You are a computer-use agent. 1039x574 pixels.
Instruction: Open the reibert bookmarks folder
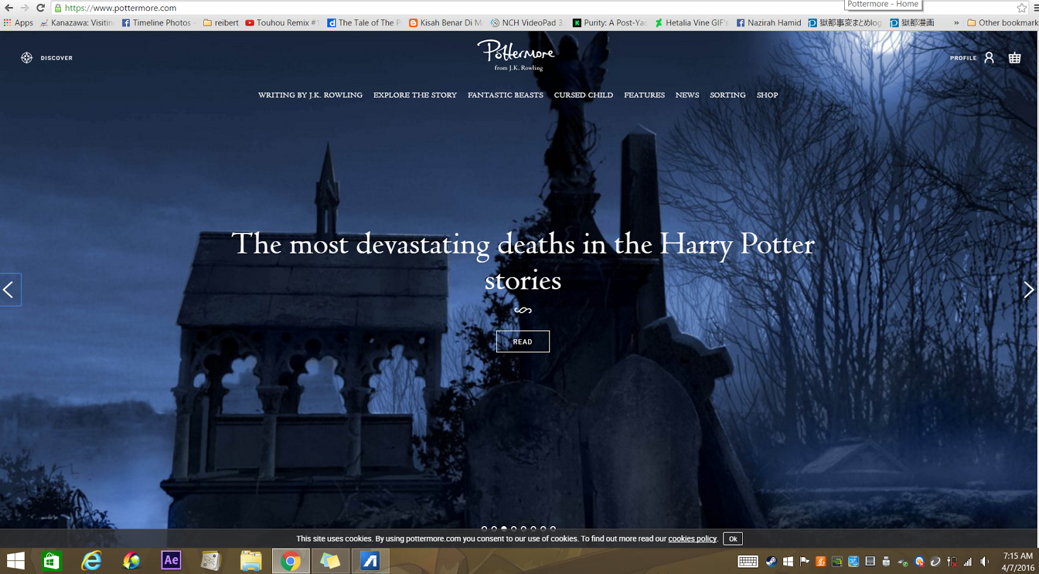click(x=221, y=23)
